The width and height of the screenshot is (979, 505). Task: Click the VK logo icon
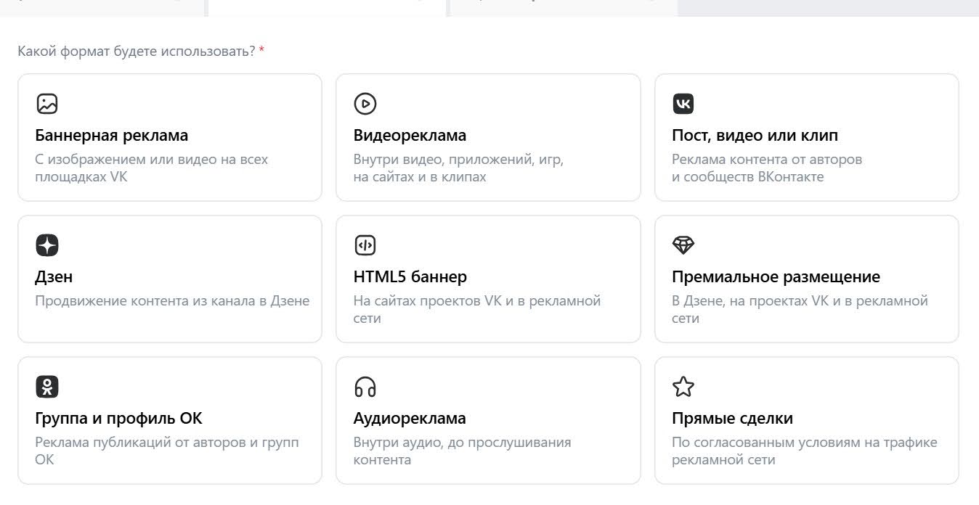click(x=683, y=104)
